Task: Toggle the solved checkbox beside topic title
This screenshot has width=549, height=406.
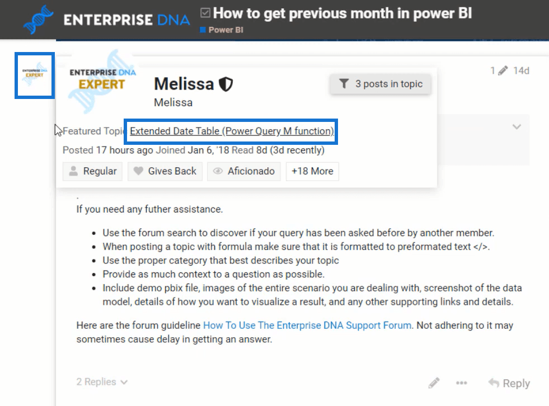Action: click(x=205, y=13)
